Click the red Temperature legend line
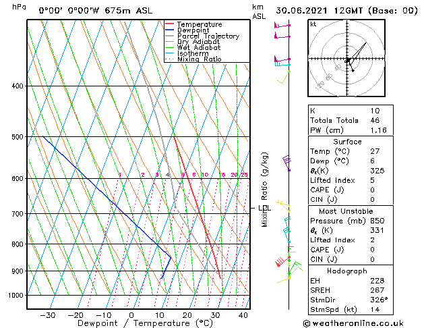Viewport: 424px width, 328px height. [x=169, y=24]
